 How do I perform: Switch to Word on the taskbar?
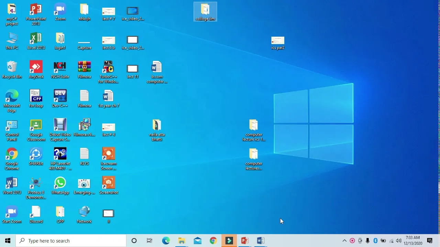(261, 240)
